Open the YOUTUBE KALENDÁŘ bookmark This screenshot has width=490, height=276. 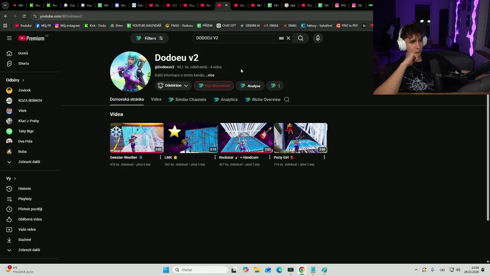point(144,26)
